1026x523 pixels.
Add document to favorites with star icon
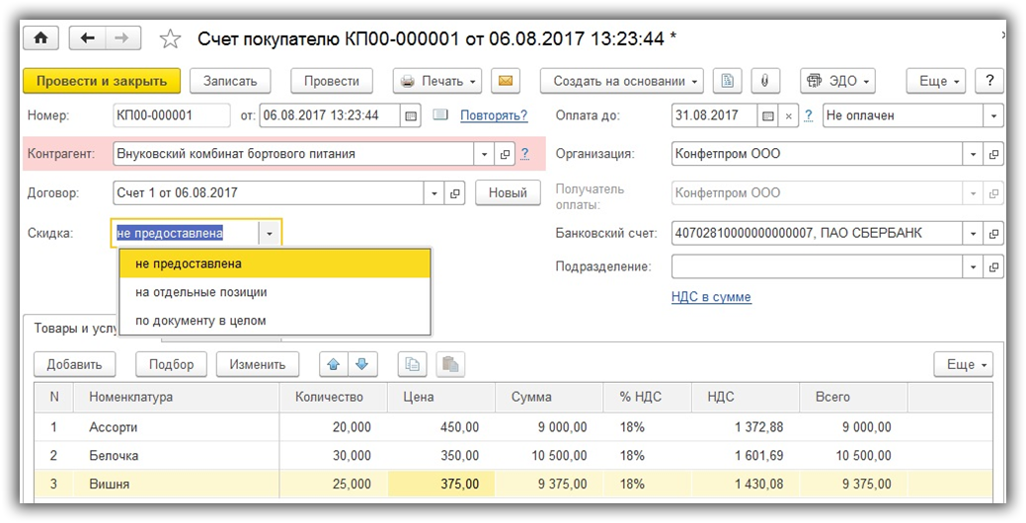pos(170,39)
